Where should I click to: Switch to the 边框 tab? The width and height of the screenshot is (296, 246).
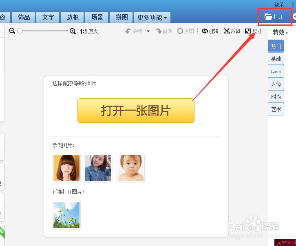click(x=72, y=18)
